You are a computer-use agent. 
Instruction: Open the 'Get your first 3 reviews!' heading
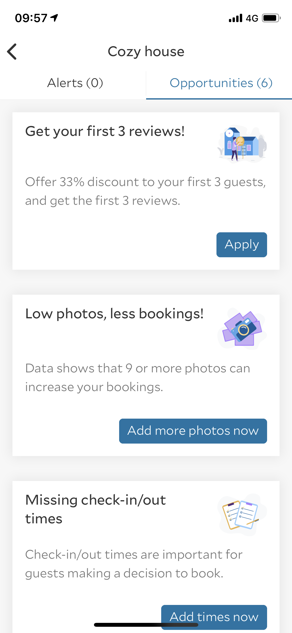point(105,131)
